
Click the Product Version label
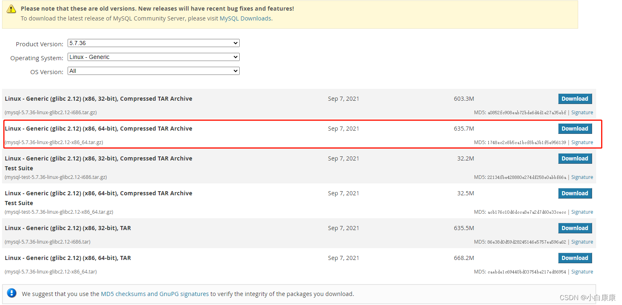point(40,44)
